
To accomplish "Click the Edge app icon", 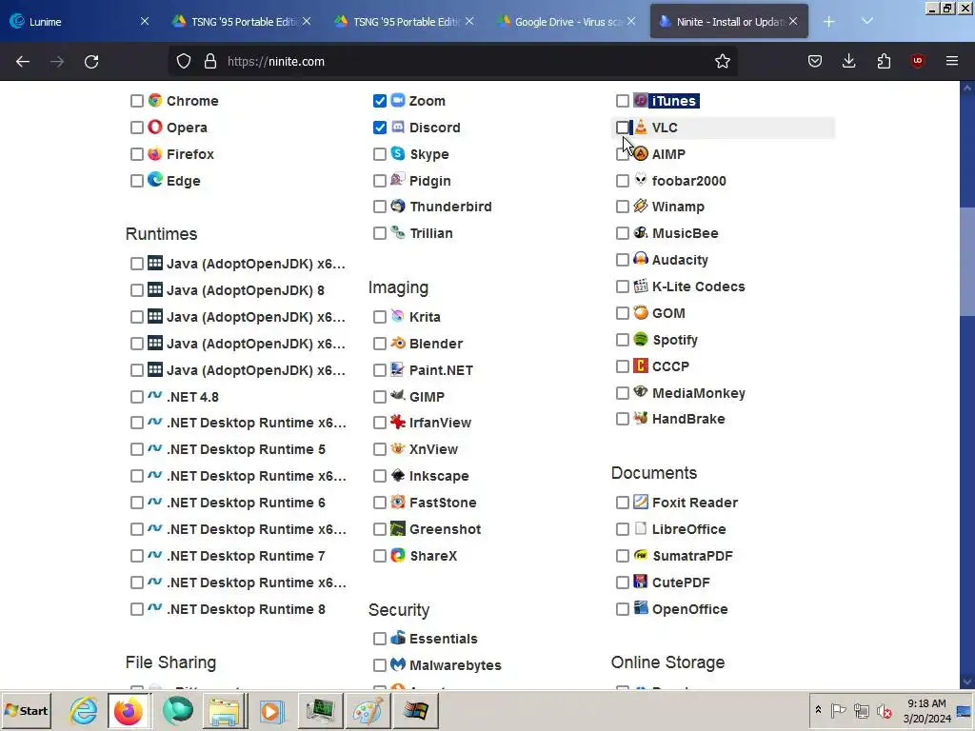I will pyautogui.click(x=155, y=180).
